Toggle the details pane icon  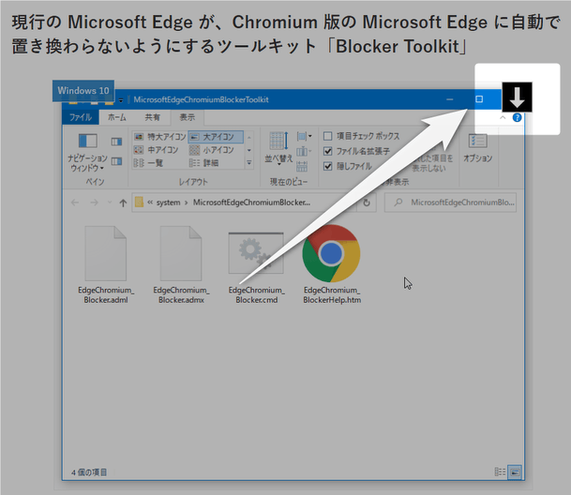click(116, 161)
